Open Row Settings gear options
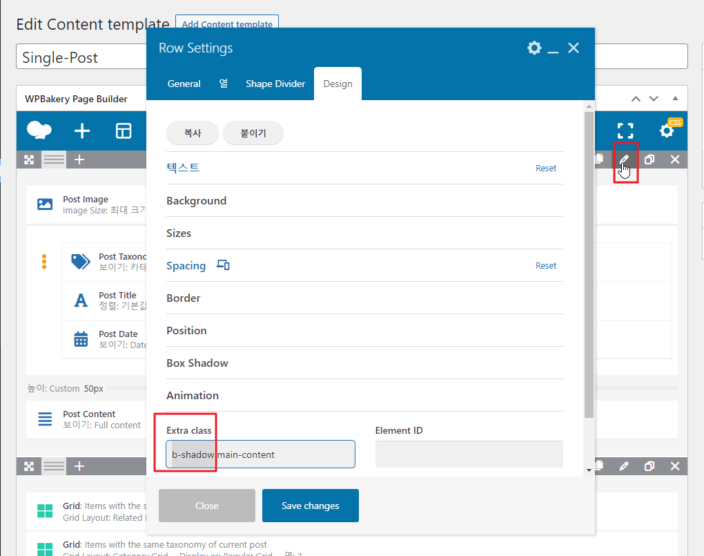The width and height of the screenshot is (704, 556). point(534,48)
